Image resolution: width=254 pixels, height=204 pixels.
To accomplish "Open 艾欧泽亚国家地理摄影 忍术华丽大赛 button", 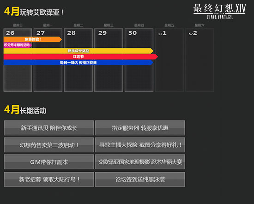I will pyautogui.click(x=140, y=162).
